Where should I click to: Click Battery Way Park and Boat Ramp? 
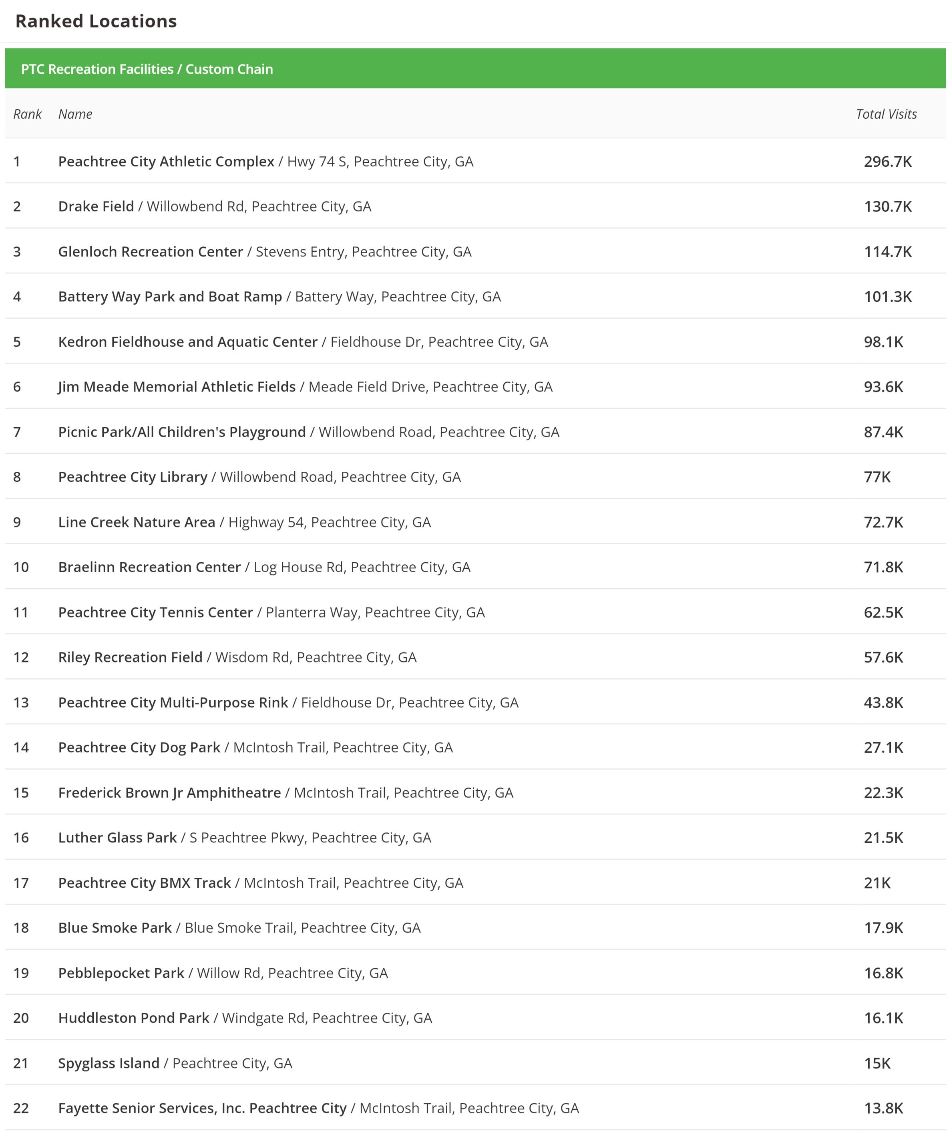[x=170, y=297]
